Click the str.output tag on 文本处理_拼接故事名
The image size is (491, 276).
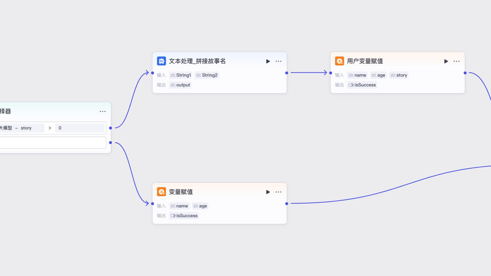click(180, 85)
